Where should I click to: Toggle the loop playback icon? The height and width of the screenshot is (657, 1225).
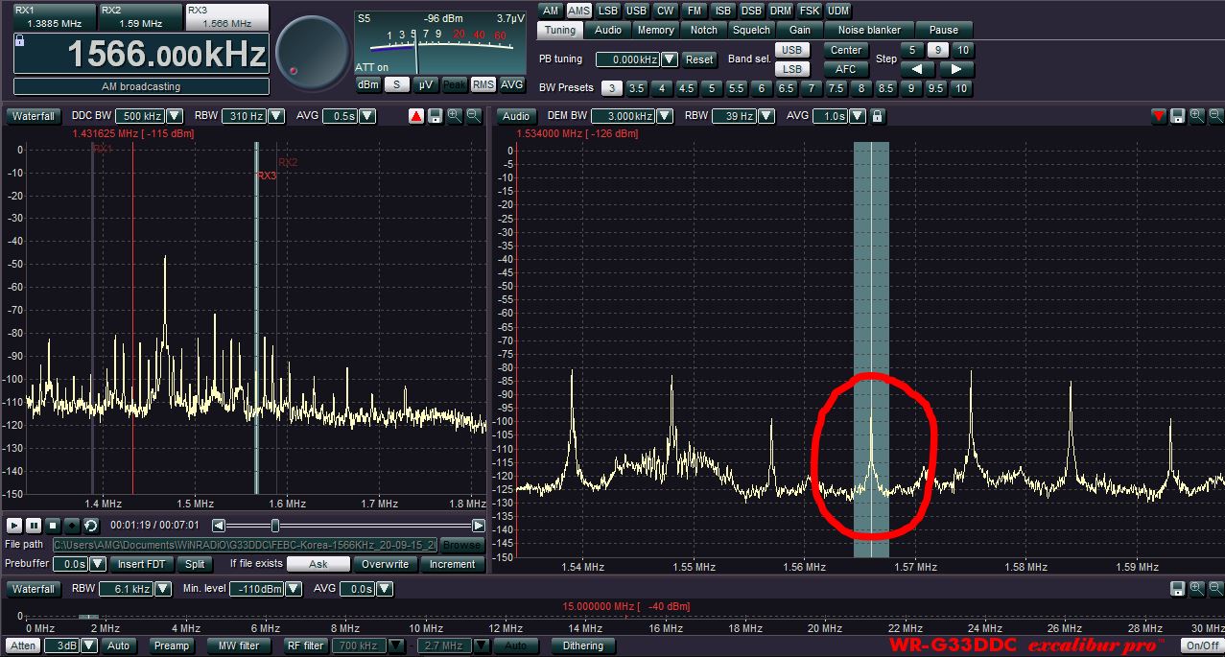(90, 526)
